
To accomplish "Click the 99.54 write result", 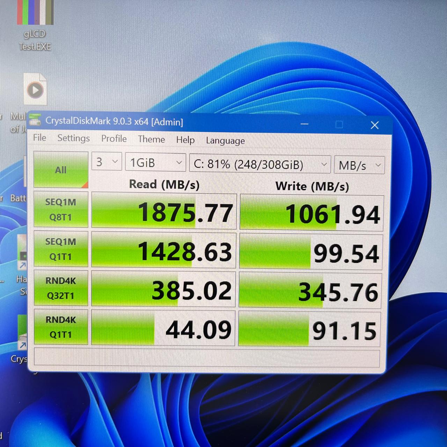I will tap(311, 252).
